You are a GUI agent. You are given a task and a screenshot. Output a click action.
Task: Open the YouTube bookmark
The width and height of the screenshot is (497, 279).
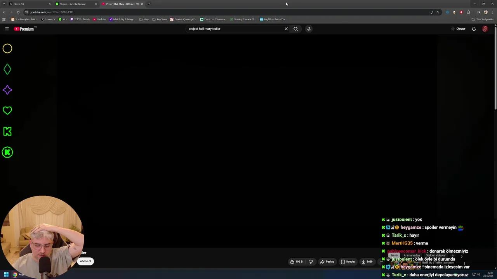[99, 19]
